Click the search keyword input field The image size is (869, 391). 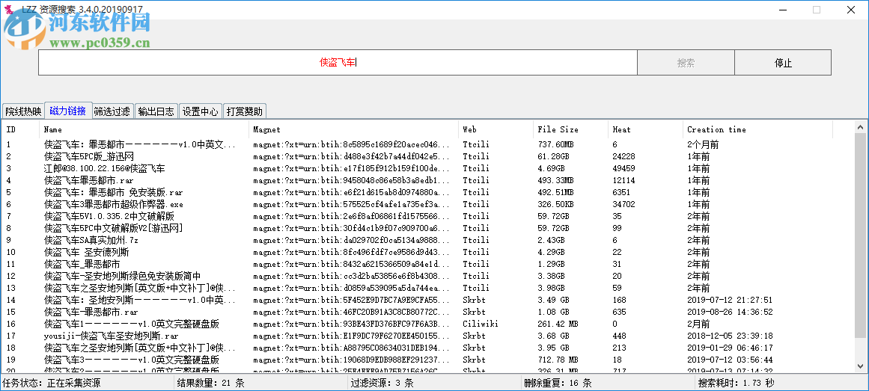338,63
